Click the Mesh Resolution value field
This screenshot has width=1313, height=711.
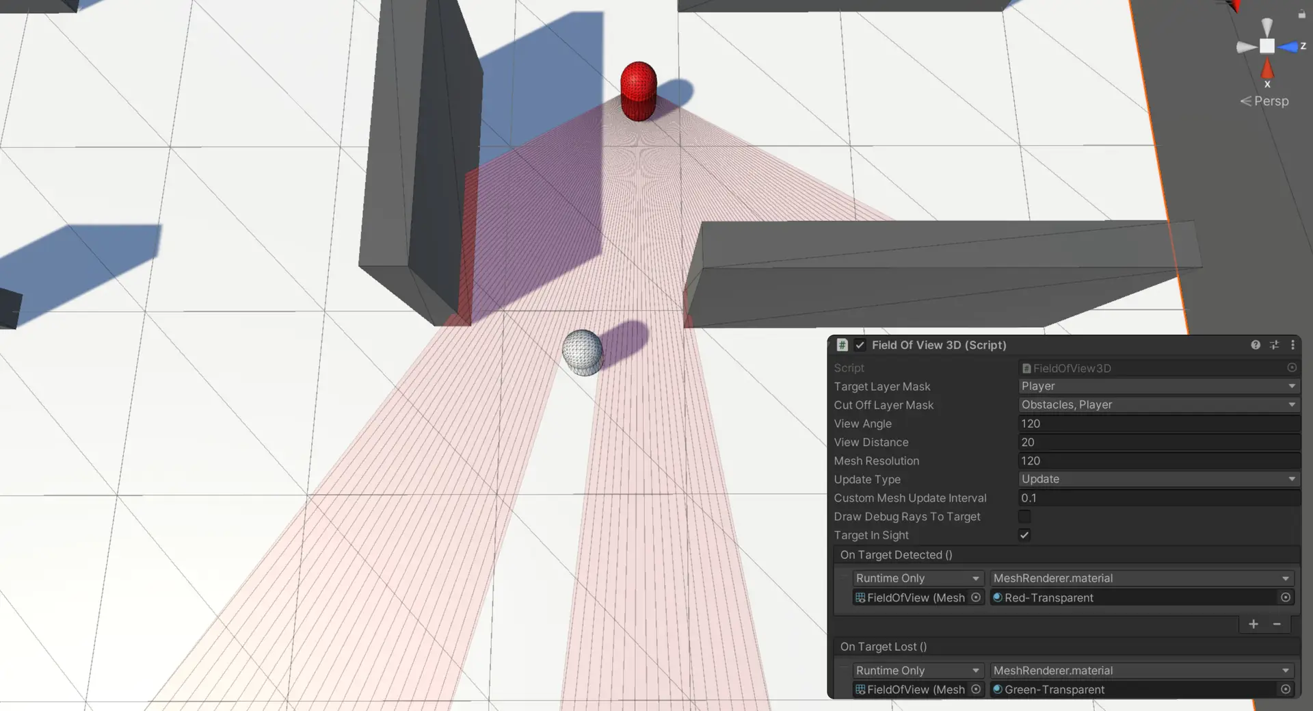coord(1159,461)
